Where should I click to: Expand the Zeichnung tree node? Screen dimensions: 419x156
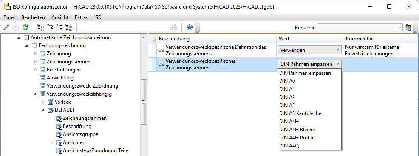(x=35, y=54)
